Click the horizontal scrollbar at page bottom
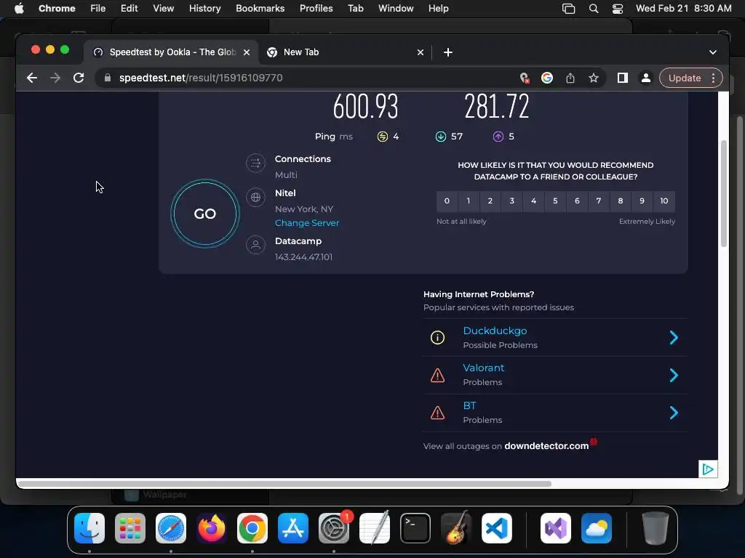 point(285,484)
